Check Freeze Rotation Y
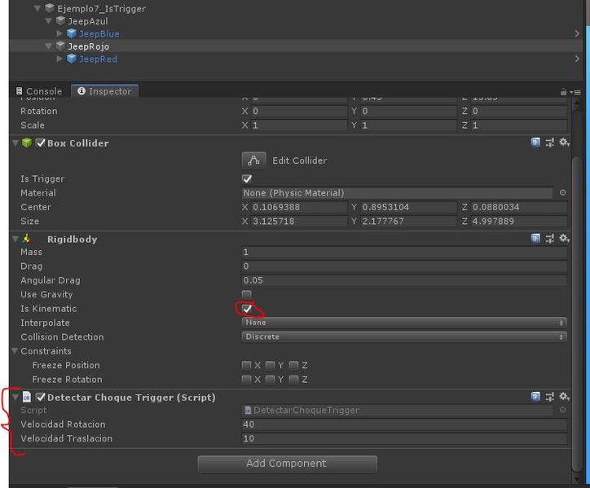Image resolution: width=590 pixels, height=488 pixels. [x=270, y=380]
